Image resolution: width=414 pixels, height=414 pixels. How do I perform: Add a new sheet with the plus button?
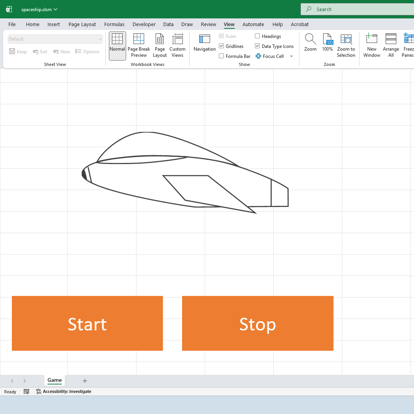click(x=85, y=381)
